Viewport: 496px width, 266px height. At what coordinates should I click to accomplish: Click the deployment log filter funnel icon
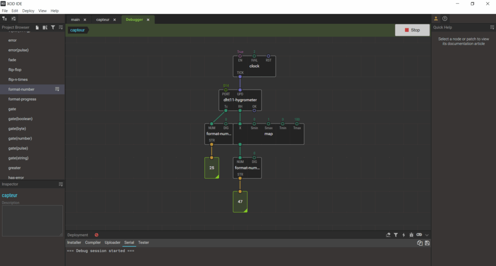pyautogui.click(x=396, y=235)
